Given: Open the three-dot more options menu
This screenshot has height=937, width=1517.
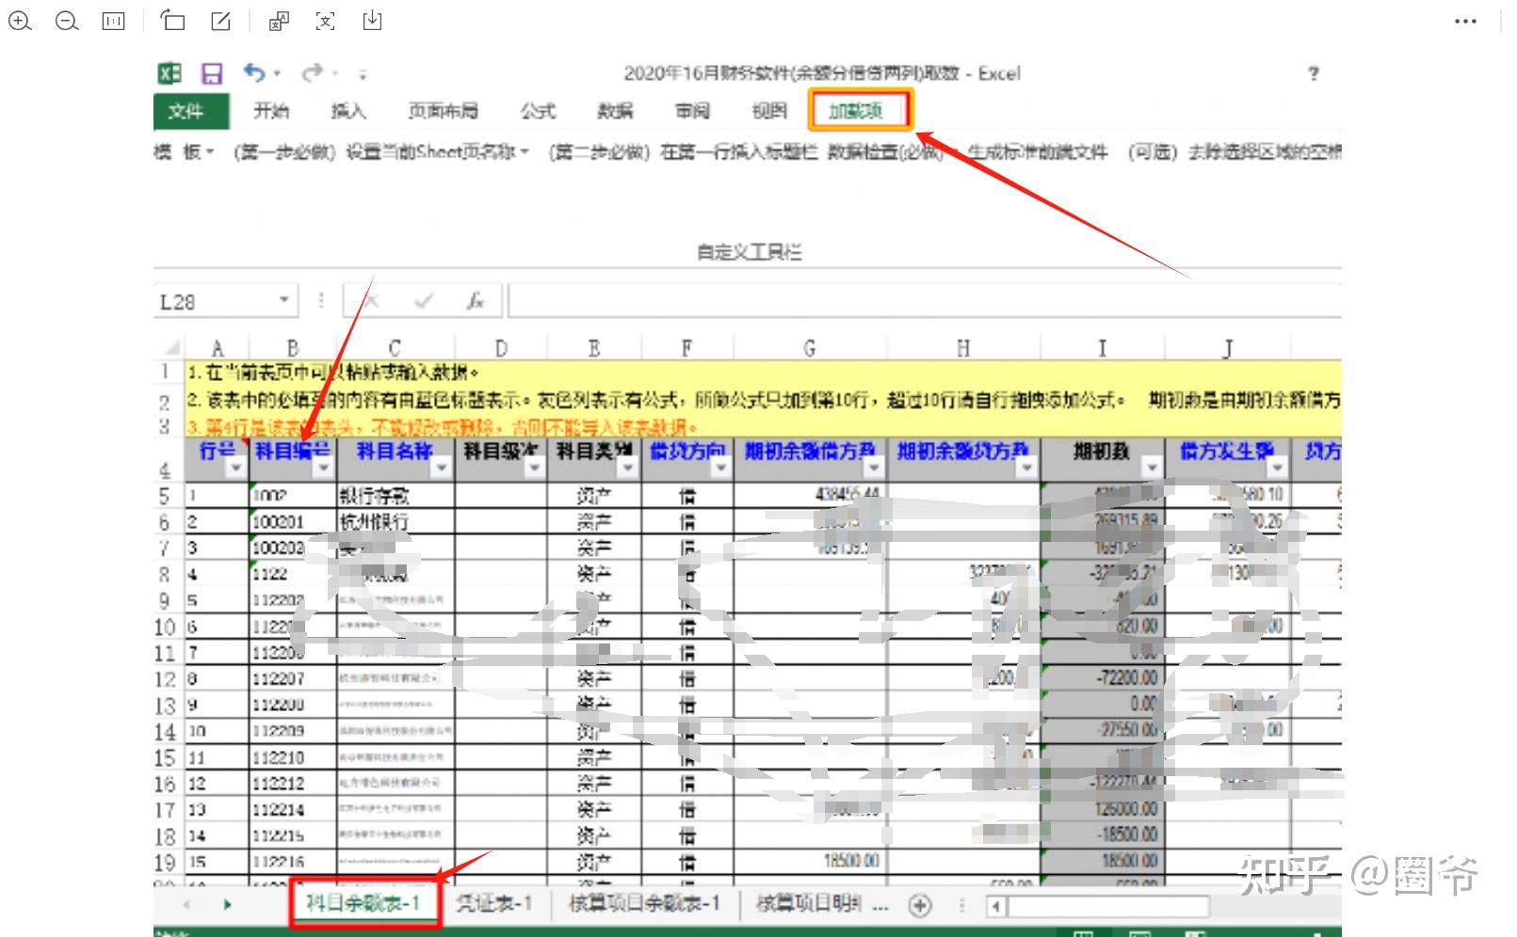Looking at the screenshot, I should point(1465,21).
